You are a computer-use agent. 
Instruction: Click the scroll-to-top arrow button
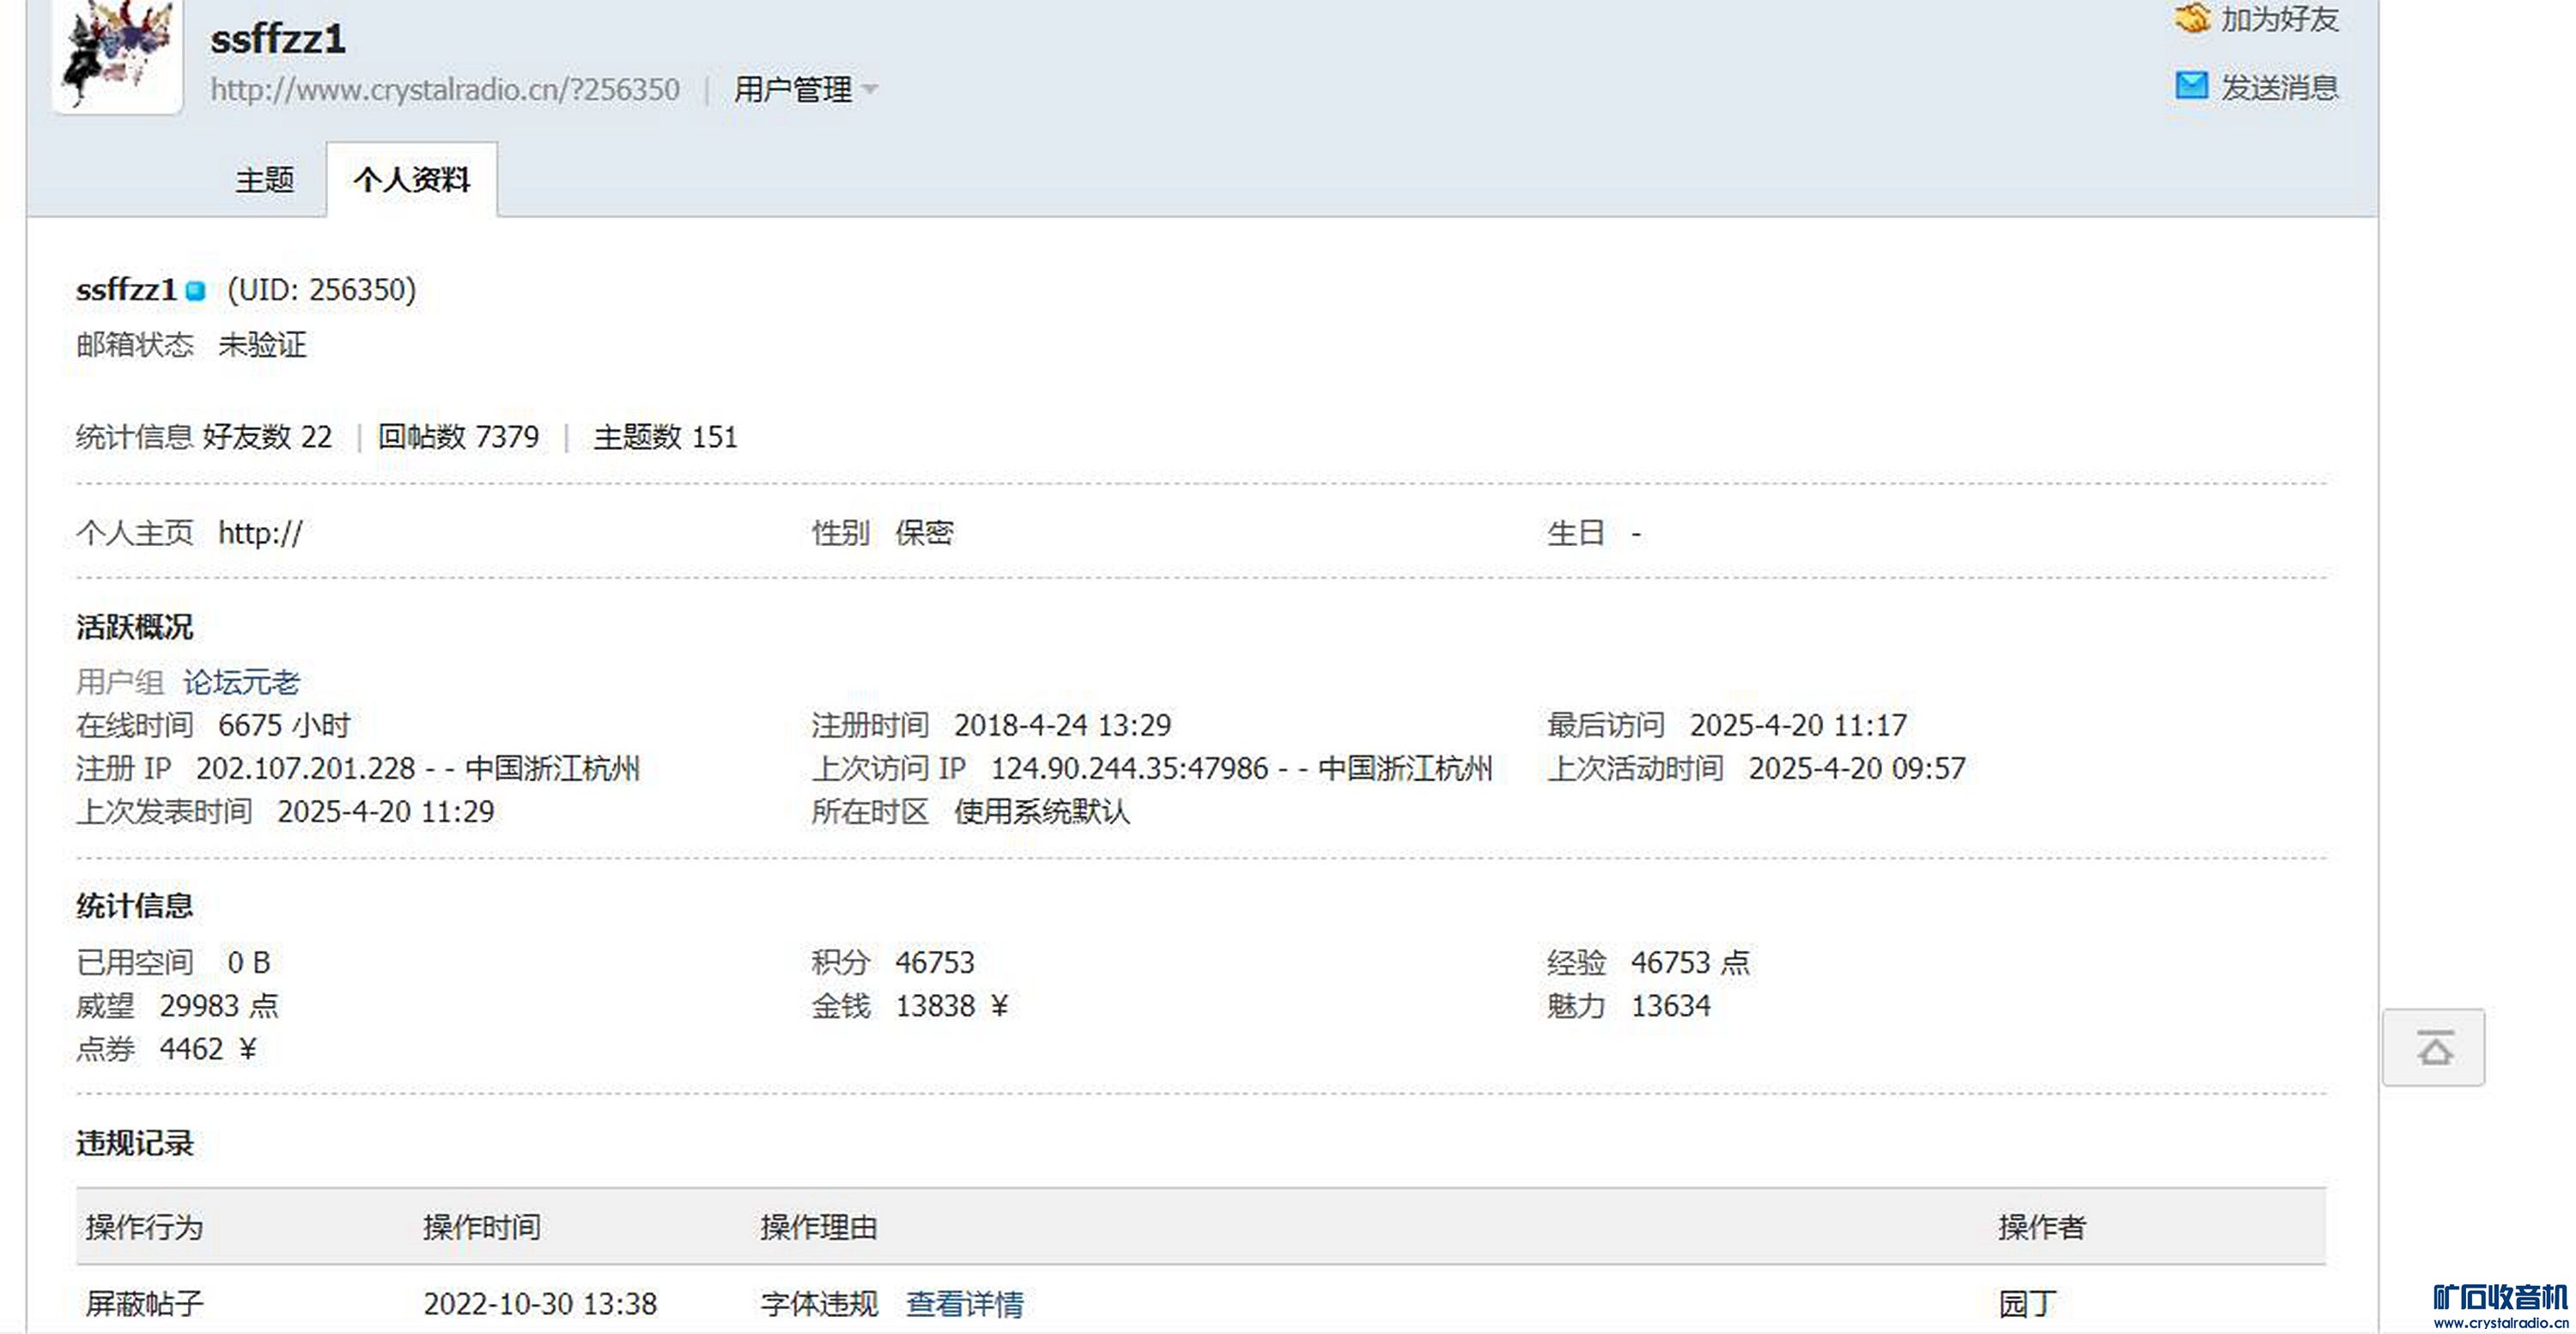[2433, 1048]
